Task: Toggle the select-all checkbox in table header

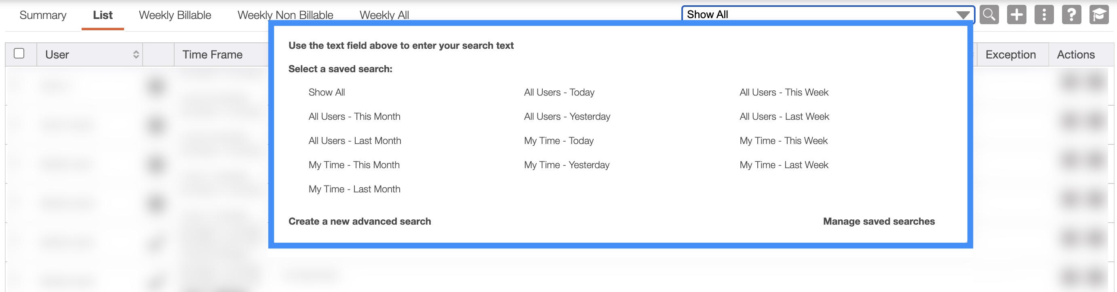Action: click(19, 54)
